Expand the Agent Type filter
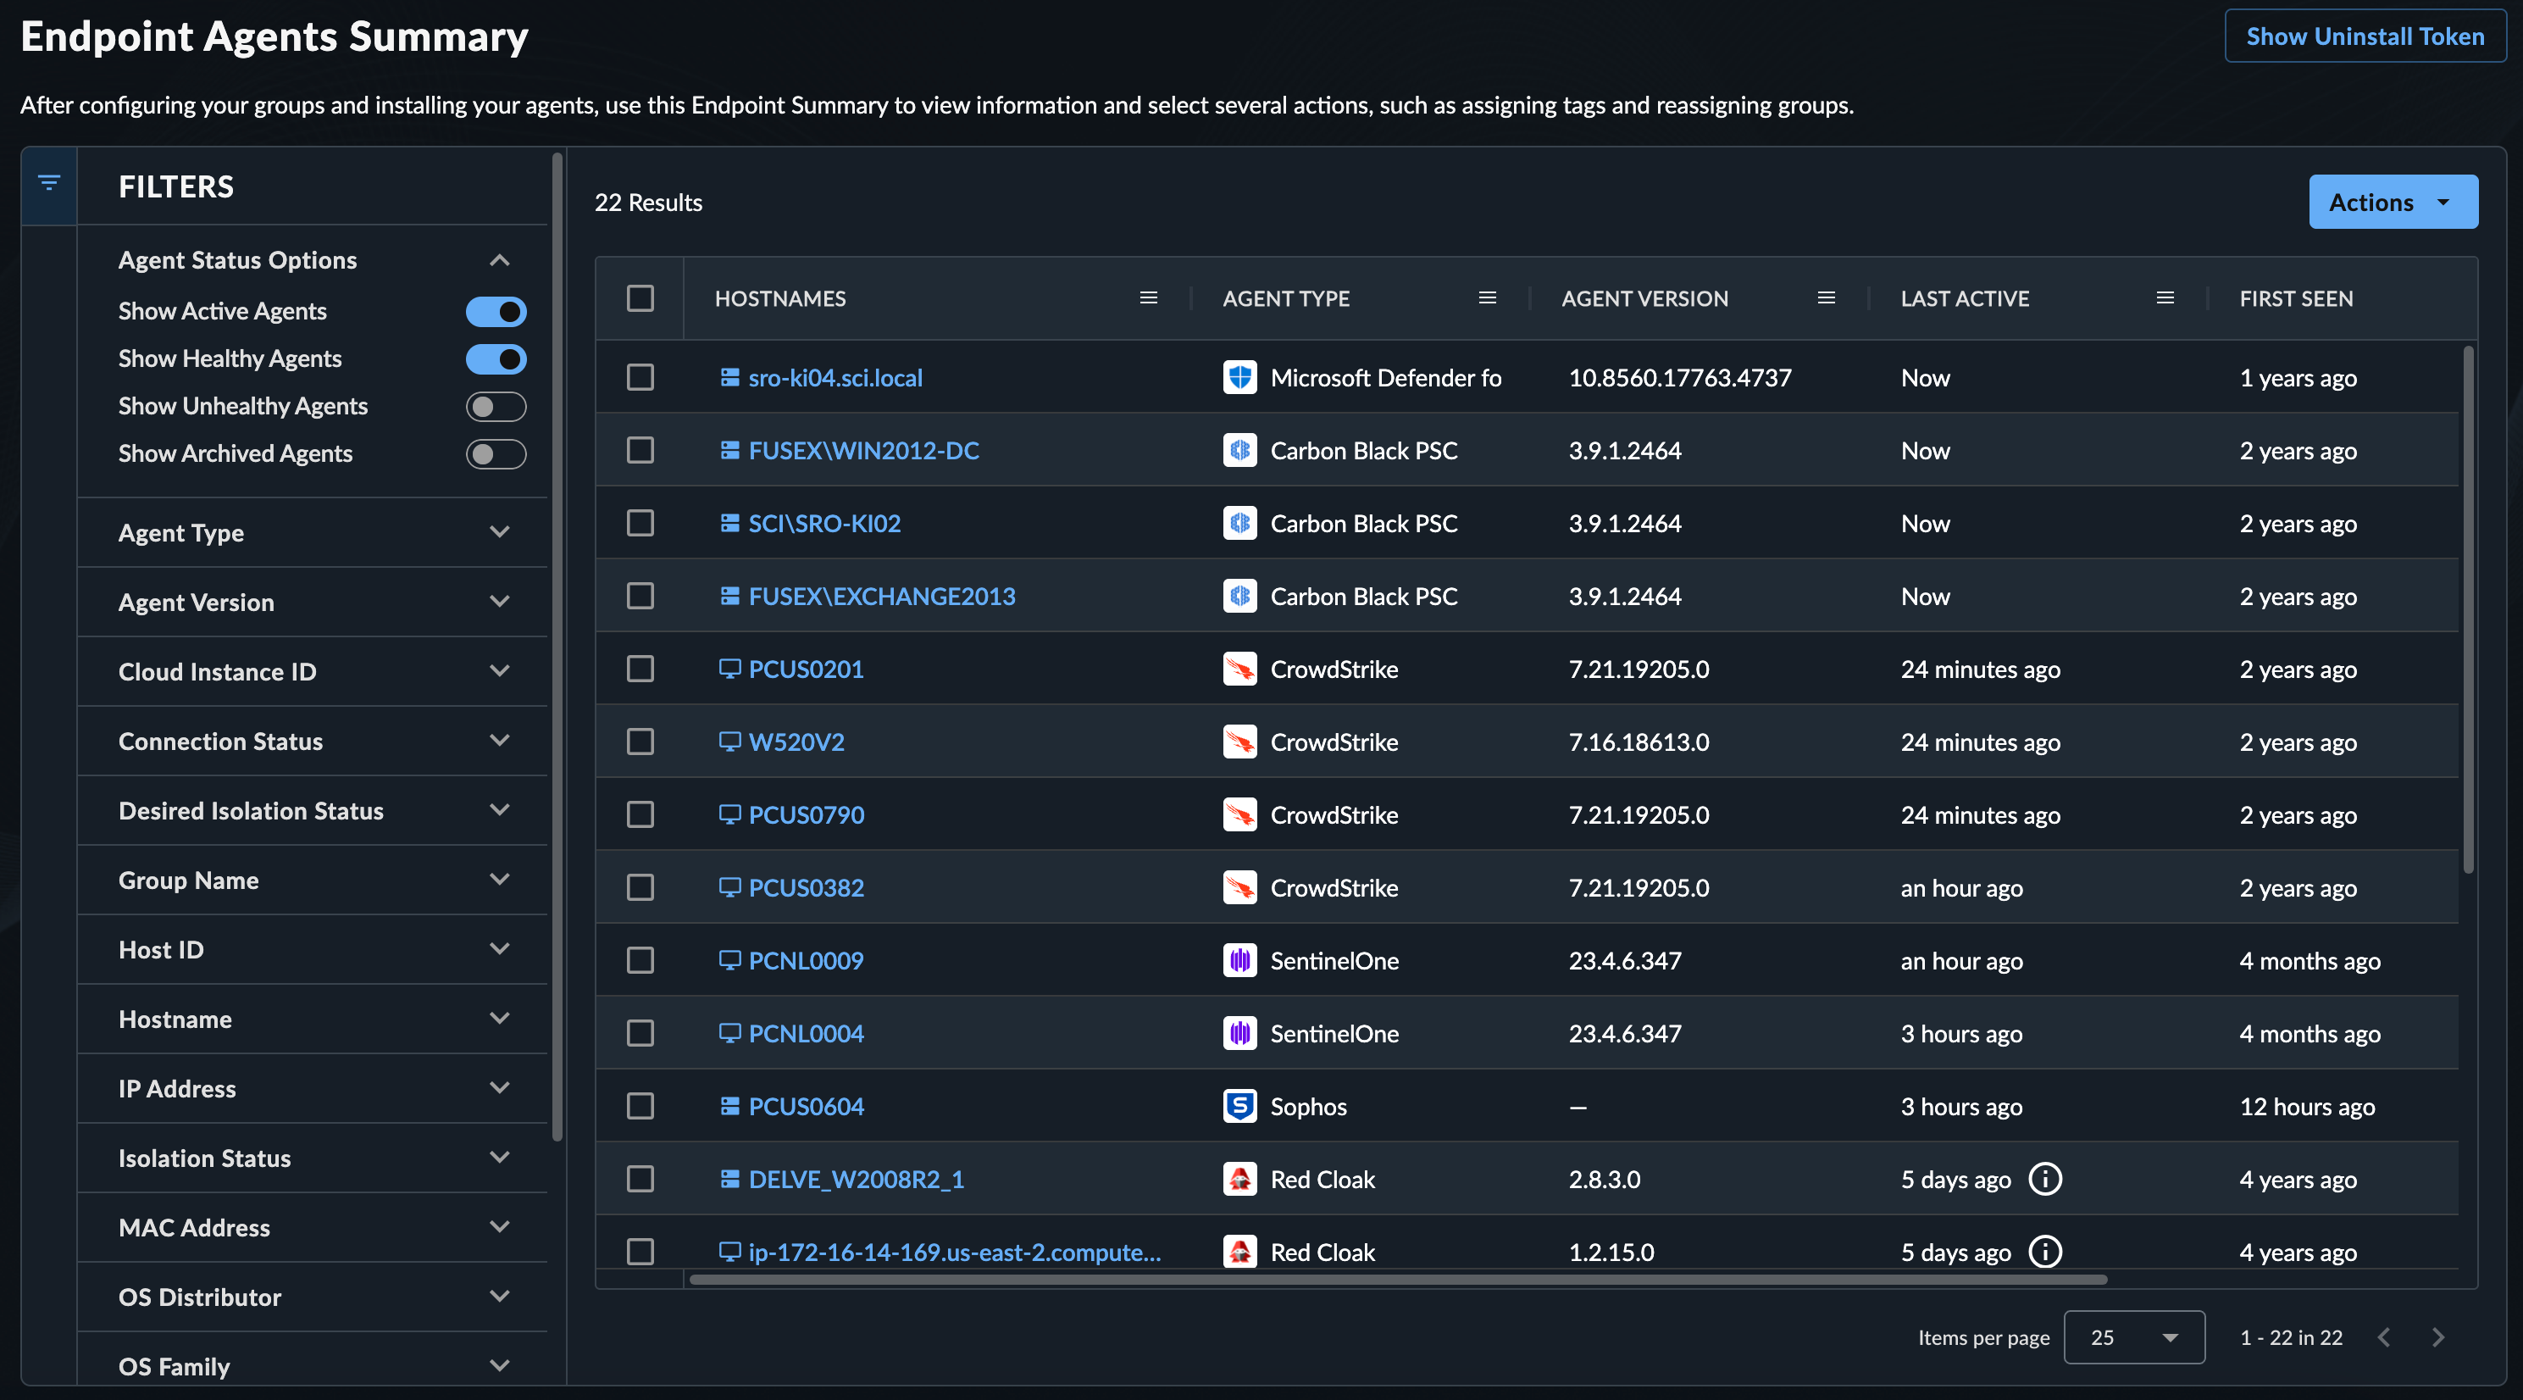 click(500, 532)
